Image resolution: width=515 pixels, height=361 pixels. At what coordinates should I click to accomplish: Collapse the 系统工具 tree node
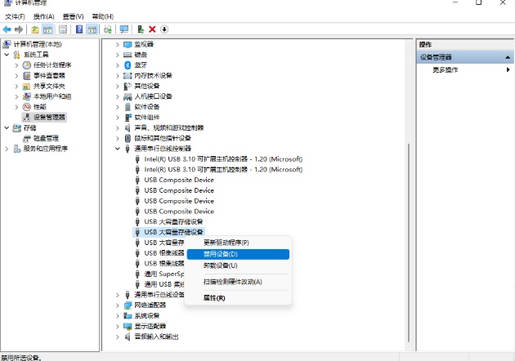click(7, 54)
